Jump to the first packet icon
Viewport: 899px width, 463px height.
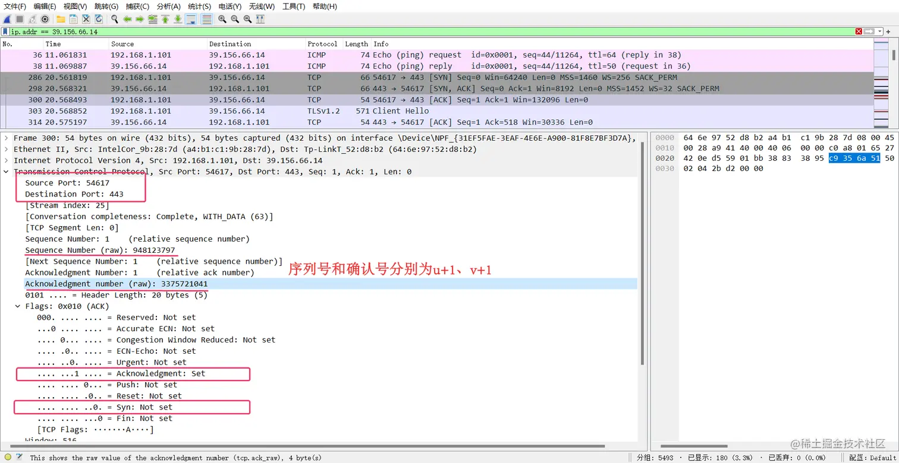tap(165, 19)
